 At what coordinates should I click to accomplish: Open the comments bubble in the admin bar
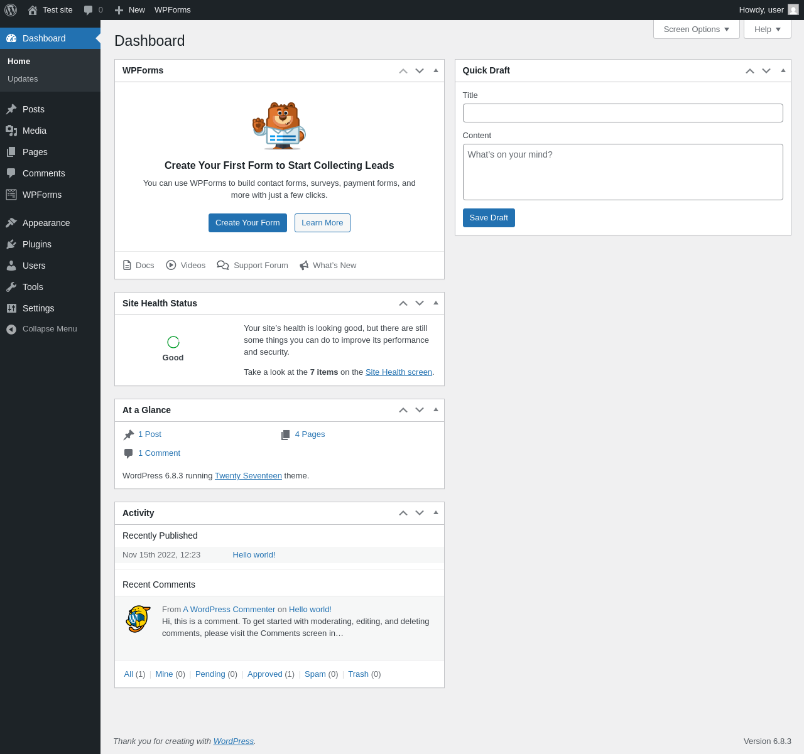tap(88, 10)
